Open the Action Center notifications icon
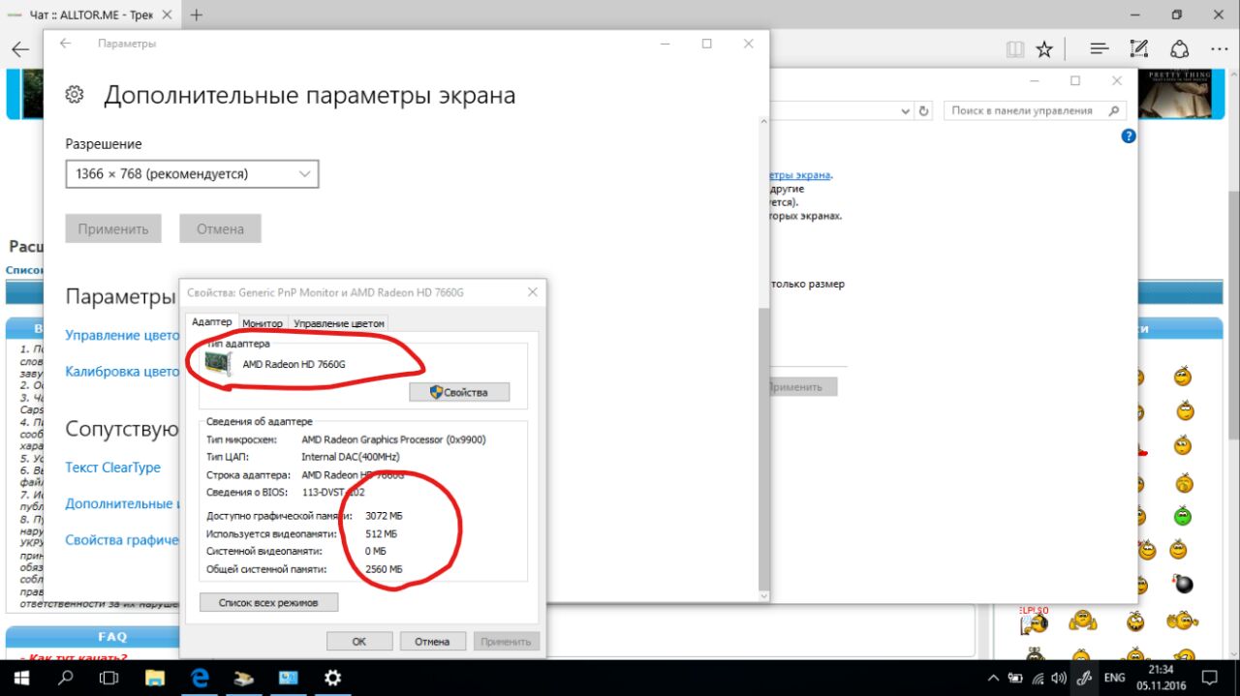The height and width of the screenshot is (696, 1240). [1209, 678]
